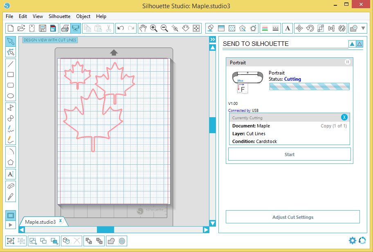Image resolution: width=373 pixels, height=252 pixels.
Task: Click the Send to Silhouette toolbar icon
Action: pos(76,28)
